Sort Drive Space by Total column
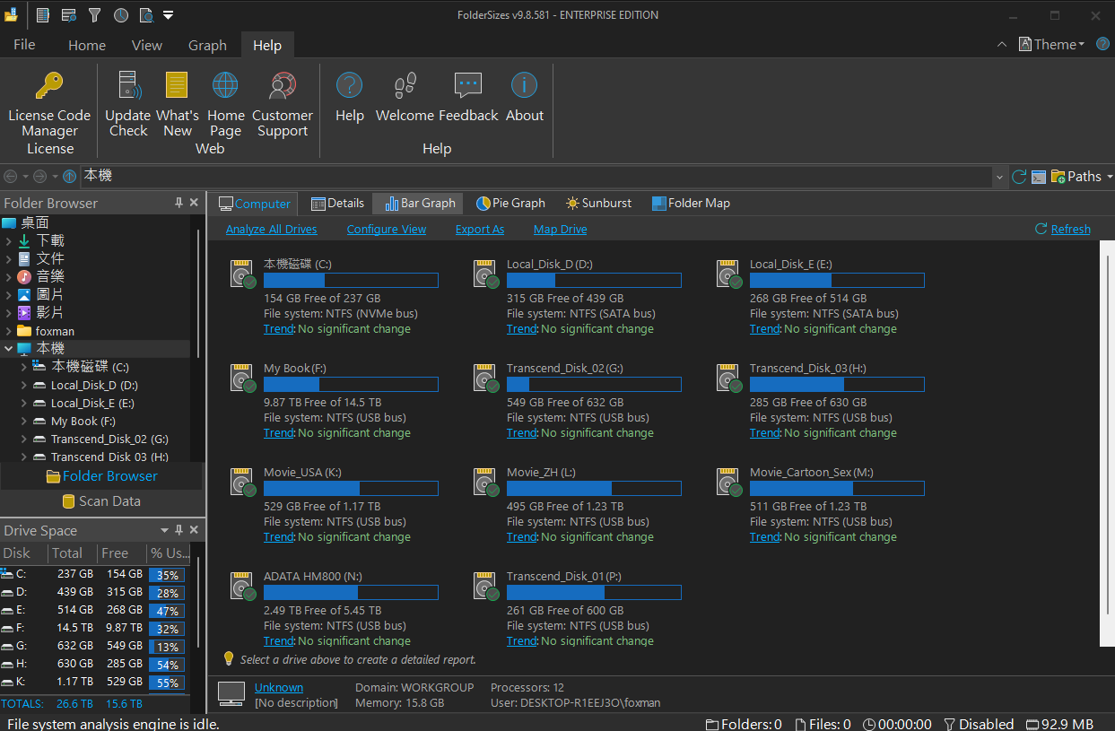The image size is (1115, 731). [x=73, y=553]
